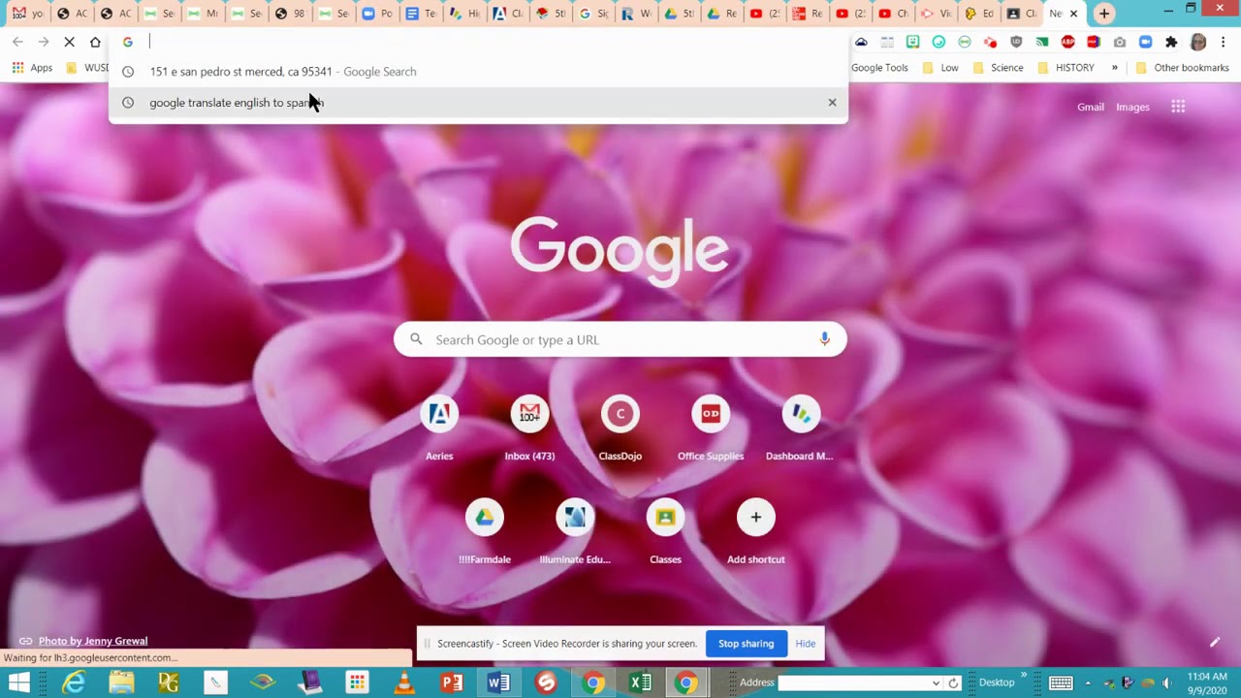Switch to the Gmail first tab
The width and height of the screenshot is (1241, 698).
point(27,14)
